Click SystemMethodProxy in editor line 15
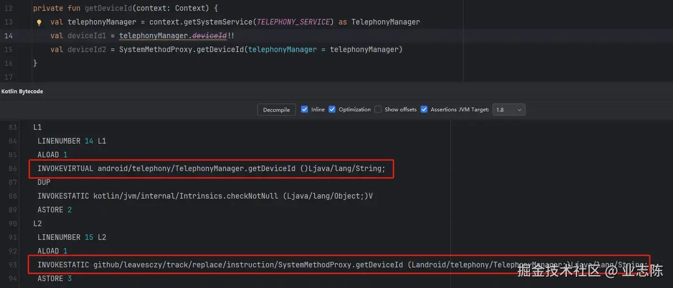The height and width of the screenshot is (288, 673). pyautogui.click(x=153, y=49)
